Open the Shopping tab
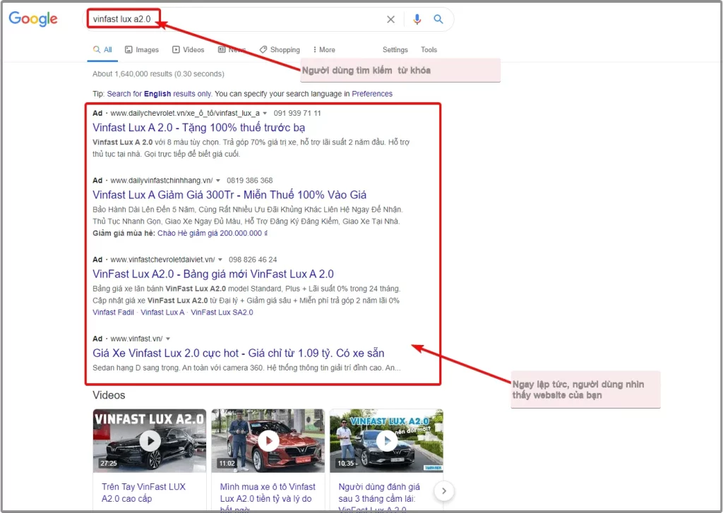Viewport: 723px width, 513px height. tap(280, 50)
